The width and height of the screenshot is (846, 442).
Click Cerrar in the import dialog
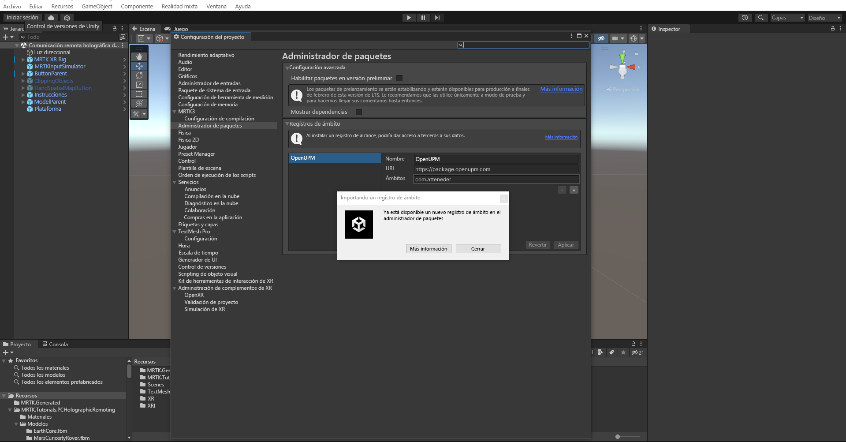coord(478,249)
